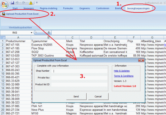Click the Afbeelding_klein header cell

(x=152, y=41)
